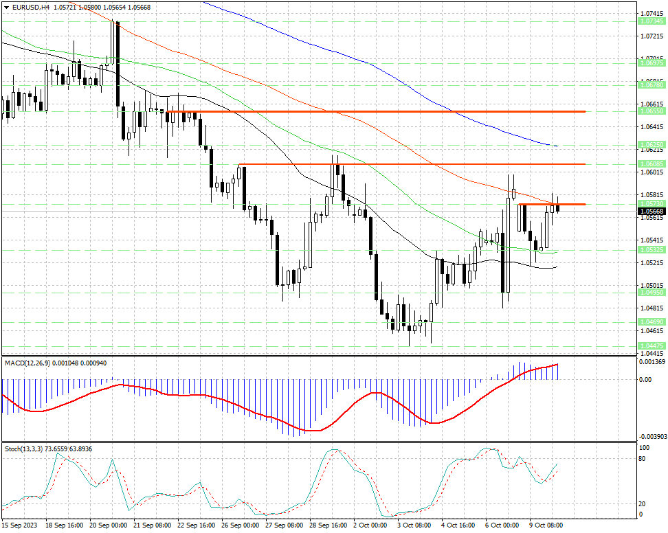This screenshot has width=668, height=533.
Task: Click price scale value 1.05015
Action: pyautogui.click(x=652, y=285)
